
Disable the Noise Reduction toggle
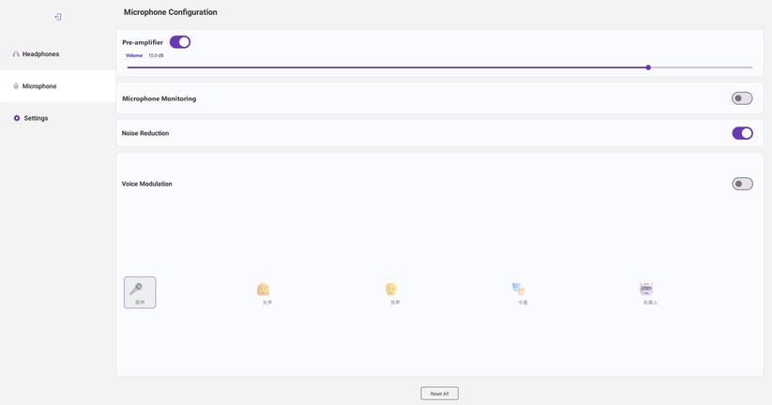[x=742, y=133]
